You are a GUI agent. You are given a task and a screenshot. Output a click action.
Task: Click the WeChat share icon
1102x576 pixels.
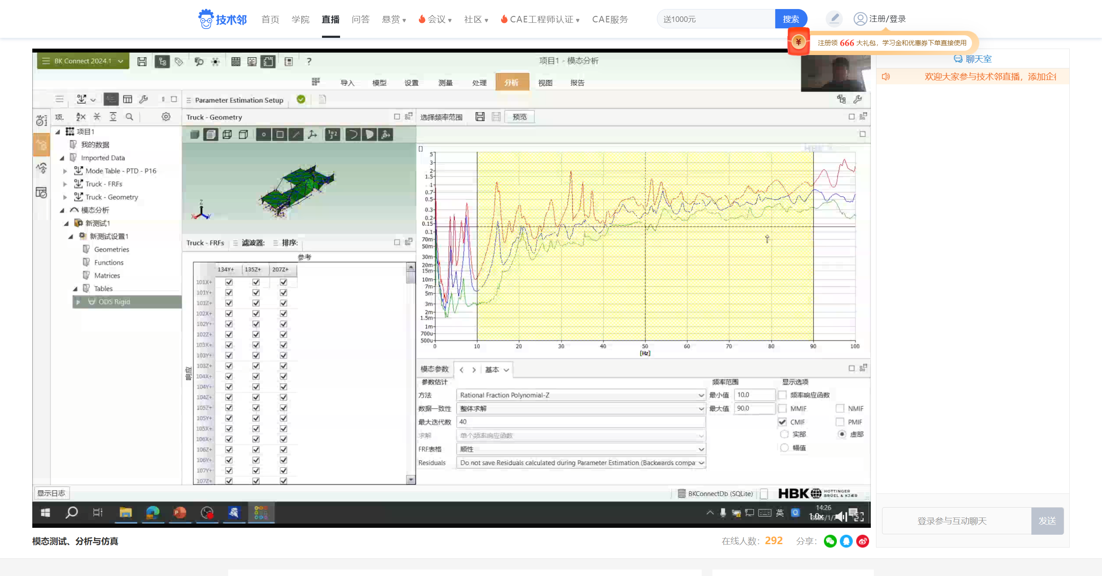tap(830, 541)
